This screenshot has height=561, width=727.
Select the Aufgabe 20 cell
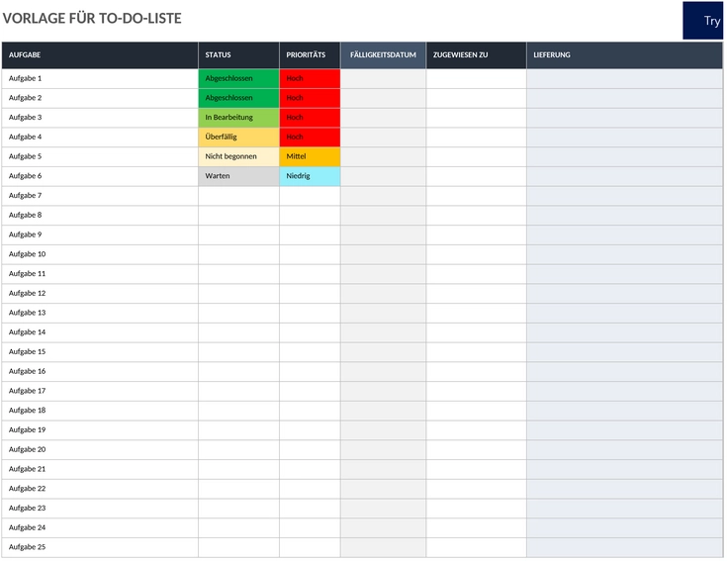[100, 450]
